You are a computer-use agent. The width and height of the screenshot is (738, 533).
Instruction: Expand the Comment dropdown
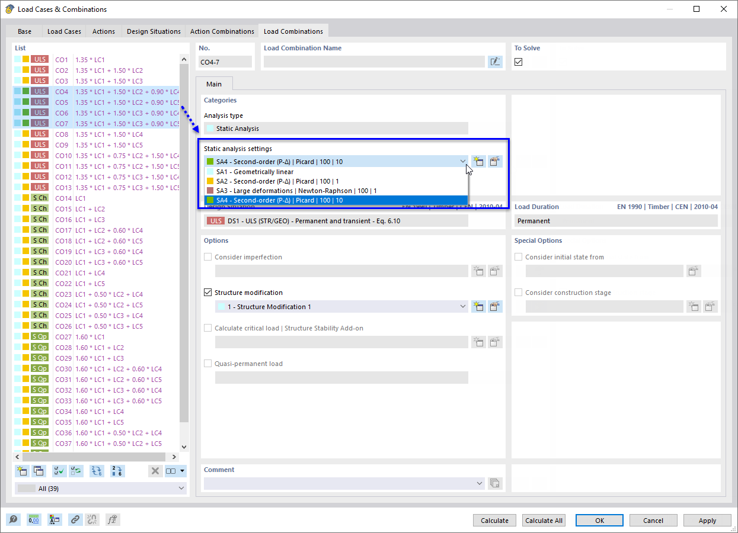[480, 483]
